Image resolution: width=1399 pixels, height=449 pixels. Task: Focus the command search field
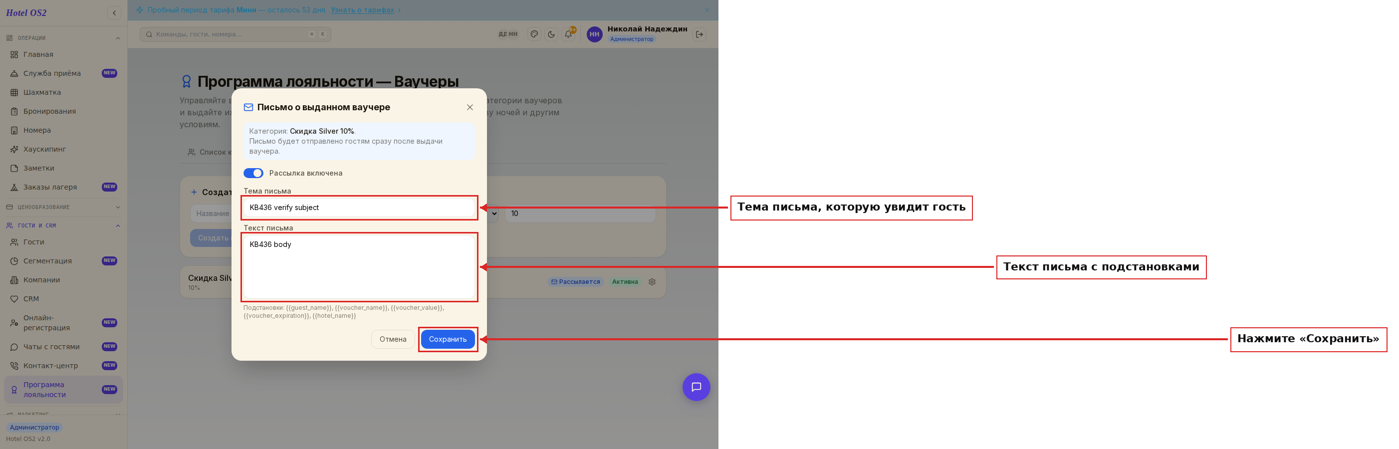pyautogui.click(x=235, y=34)
